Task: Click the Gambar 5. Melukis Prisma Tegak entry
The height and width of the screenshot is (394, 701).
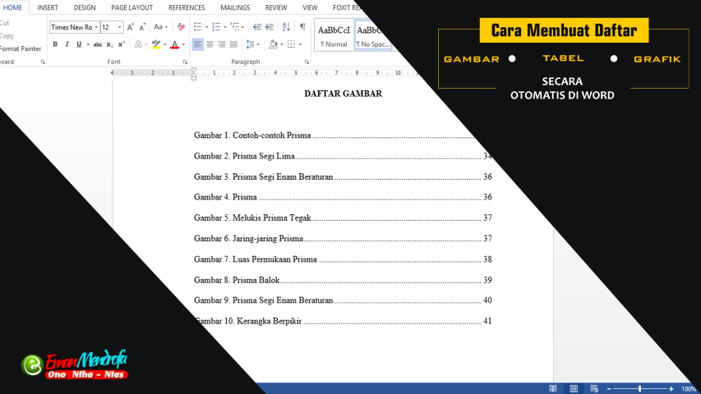Action: [x=252, y=218]
